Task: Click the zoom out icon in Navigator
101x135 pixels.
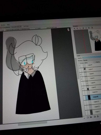Action: [x=77, y=28]
